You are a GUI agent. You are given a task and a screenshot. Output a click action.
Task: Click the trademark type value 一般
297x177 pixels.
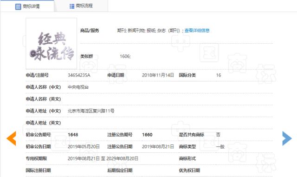[220, 147]
